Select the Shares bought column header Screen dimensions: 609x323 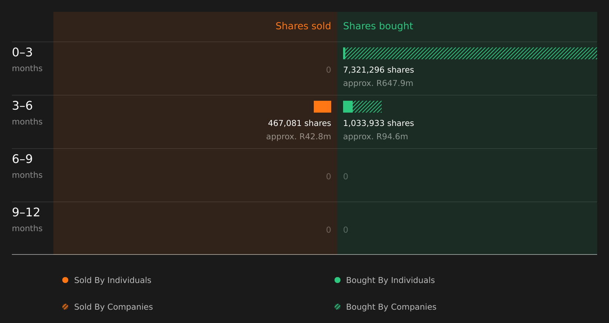coord(378,26)
